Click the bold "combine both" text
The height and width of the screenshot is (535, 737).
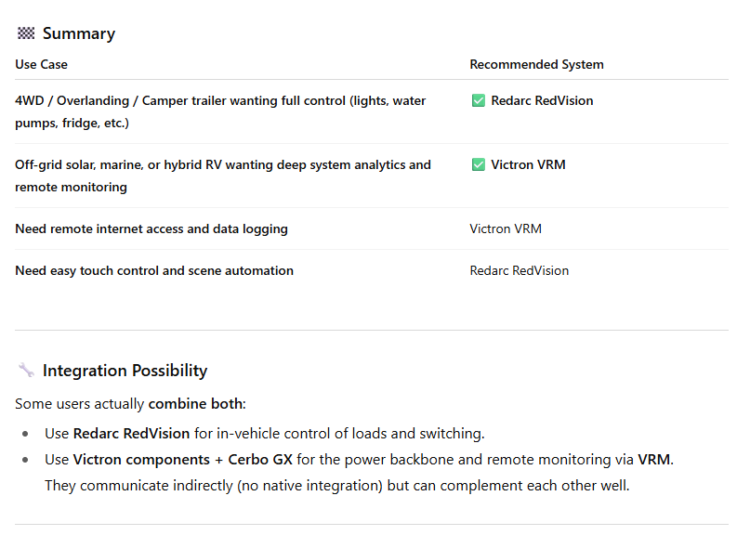pyautogui.click(x=196, y=404)
